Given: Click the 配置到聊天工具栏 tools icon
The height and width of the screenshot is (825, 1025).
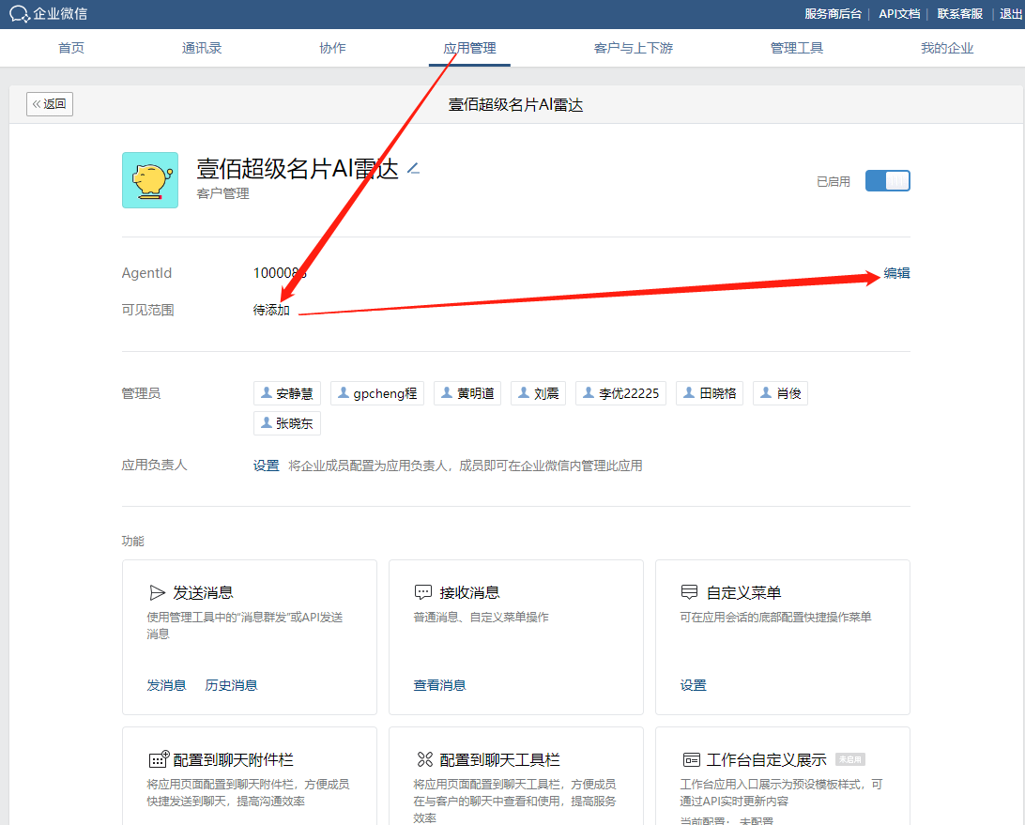Looking at the screenshot, I should 425,759.
